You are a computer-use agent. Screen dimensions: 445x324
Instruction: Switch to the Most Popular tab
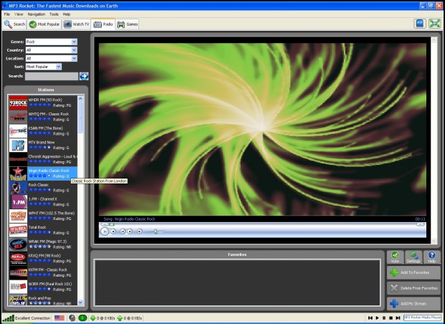point(44,24)
